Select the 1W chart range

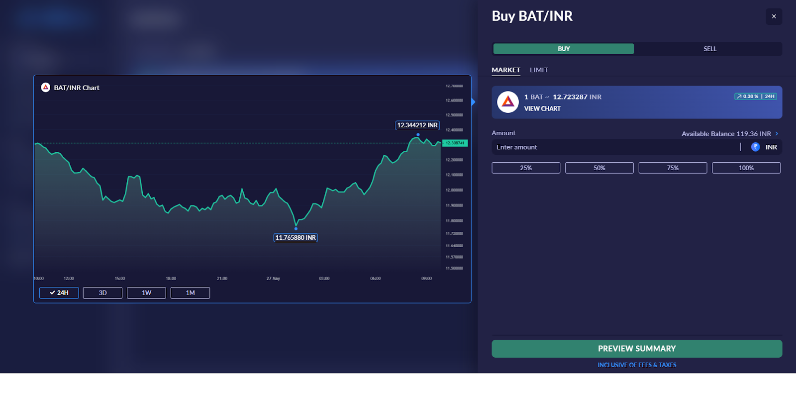click(146, 293)
